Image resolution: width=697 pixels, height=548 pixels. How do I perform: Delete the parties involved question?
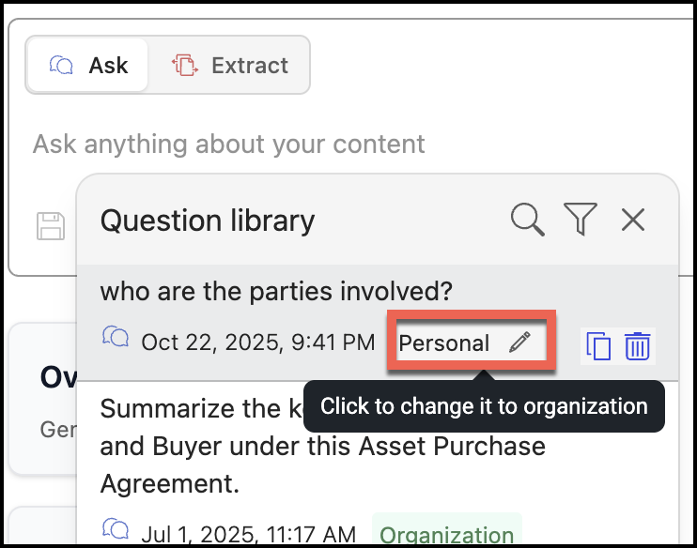pyautogui.click(x=638, y=346)
